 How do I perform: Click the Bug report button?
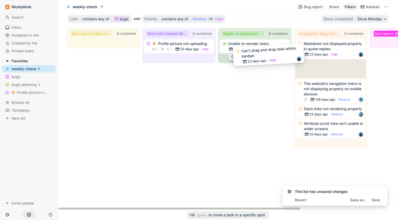(x=310, y=7)
